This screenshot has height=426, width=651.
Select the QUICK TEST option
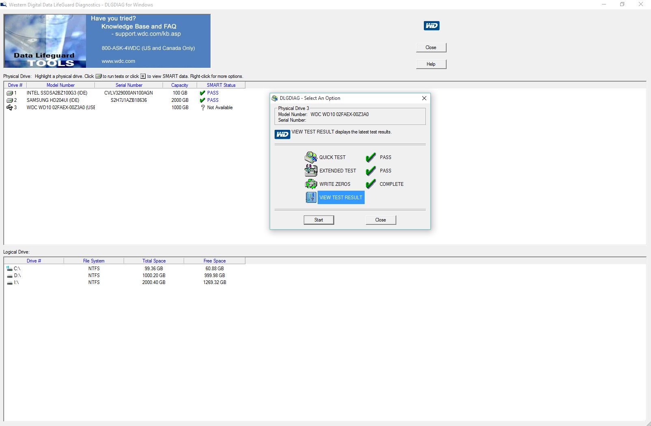332,157
